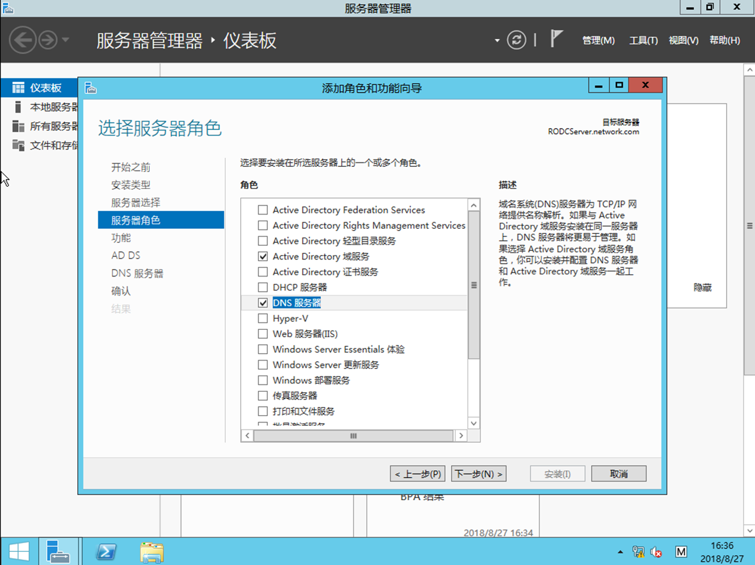Check Active Directory 证书服务
Viewport: 755px width, 565px height.
(263, 272)
